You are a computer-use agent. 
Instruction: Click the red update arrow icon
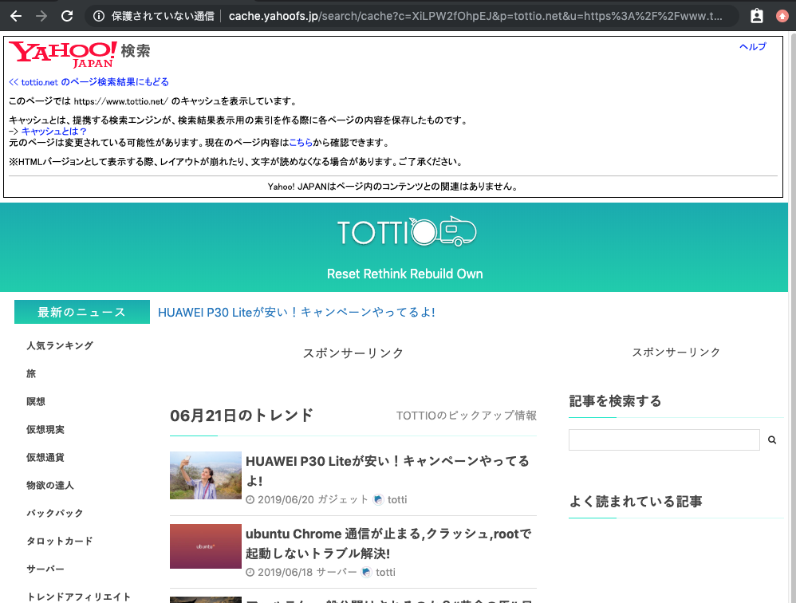coord(782,16)
